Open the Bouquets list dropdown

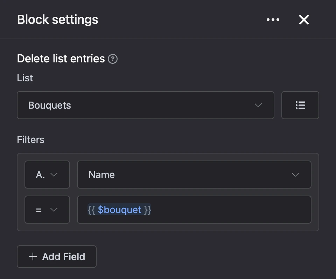pyautogui.click(x=146, y=105)
